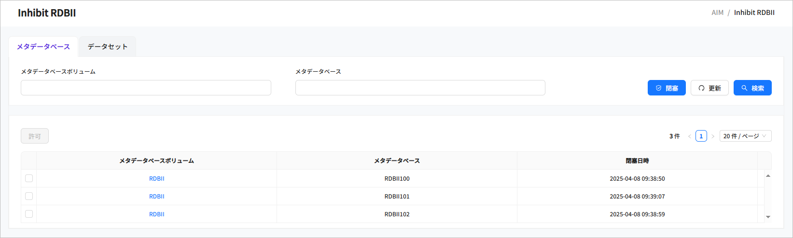This screenshot has width=793, height=238.
Task: Click the shield icon on the 閉塞 button
Action: click(658, 88)
